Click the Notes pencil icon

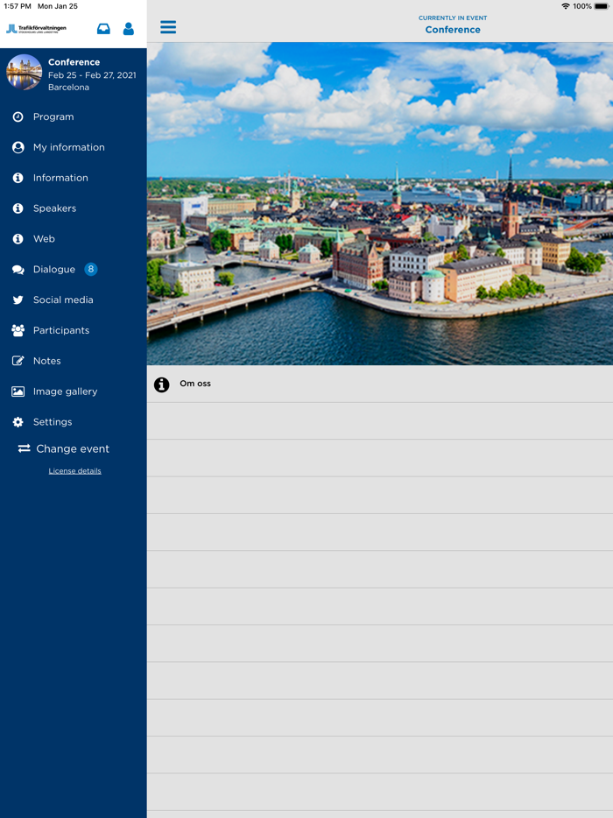(18, 361)
